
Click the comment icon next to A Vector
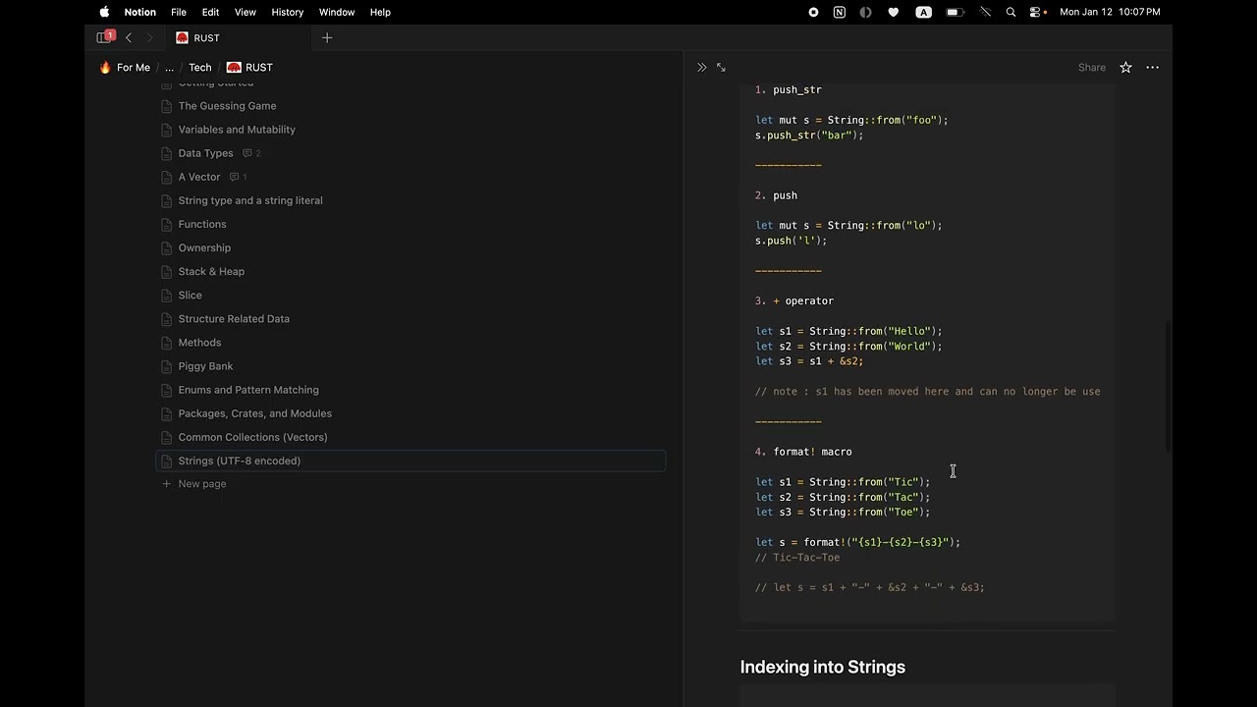234,177
